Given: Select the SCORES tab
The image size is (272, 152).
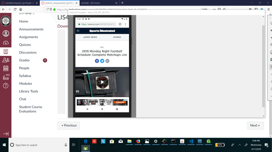Looking at the screenshot, I should (117, 37).
